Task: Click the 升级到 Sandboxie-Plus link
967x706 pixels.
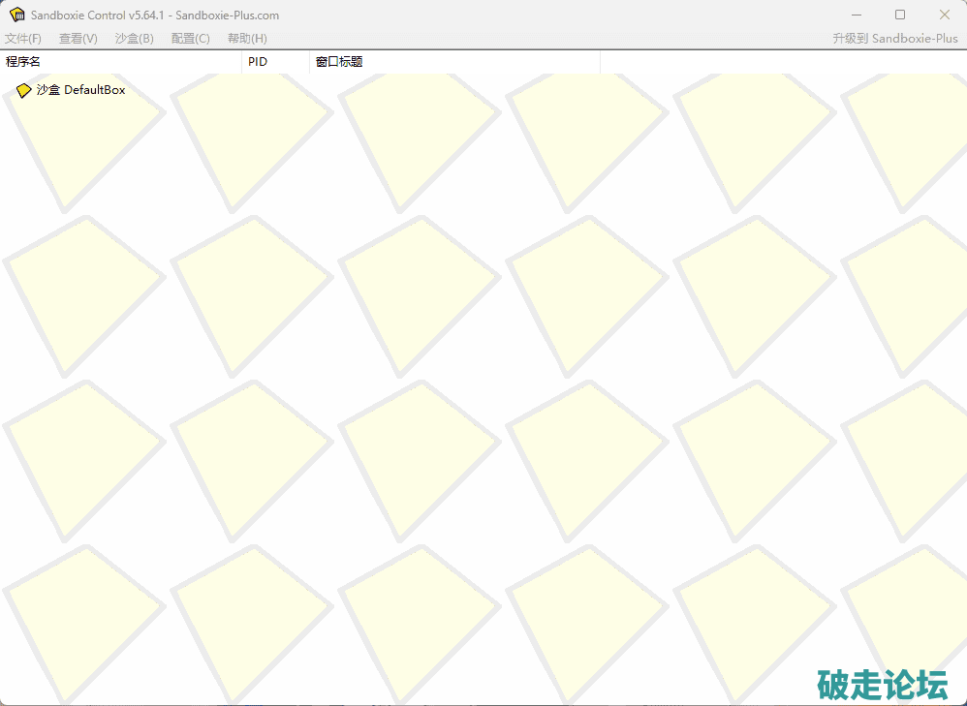Action: pos(894,39)
